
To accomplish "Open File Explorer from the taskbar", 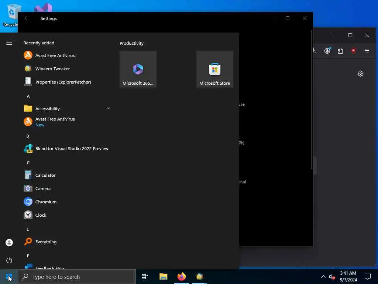I will click(x=163, y=277).
